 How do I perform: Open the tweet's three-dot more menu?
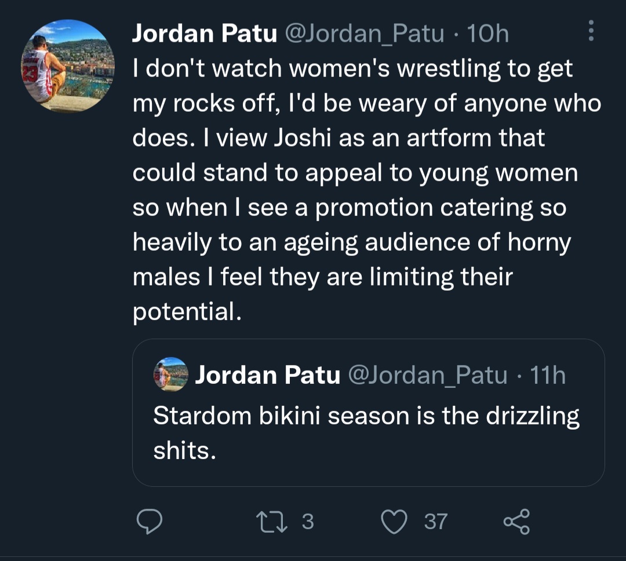[x=591, y=31]
